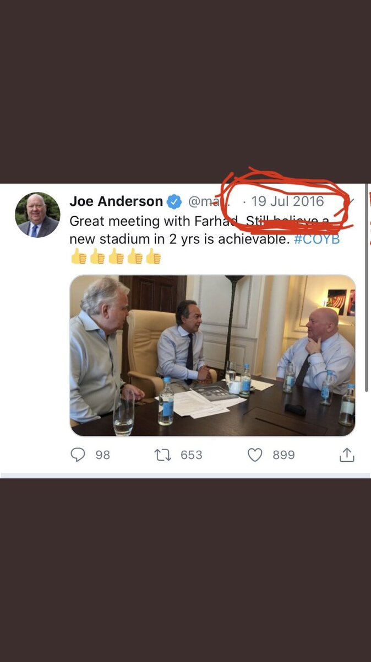Click the 98 replies count
The image size is (371, 662).
(103, 455)
